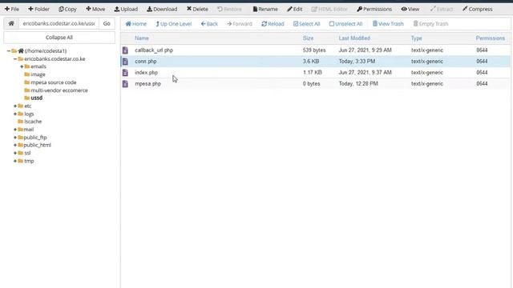Expand the public_ftp folder

click(x=15, y=138)
